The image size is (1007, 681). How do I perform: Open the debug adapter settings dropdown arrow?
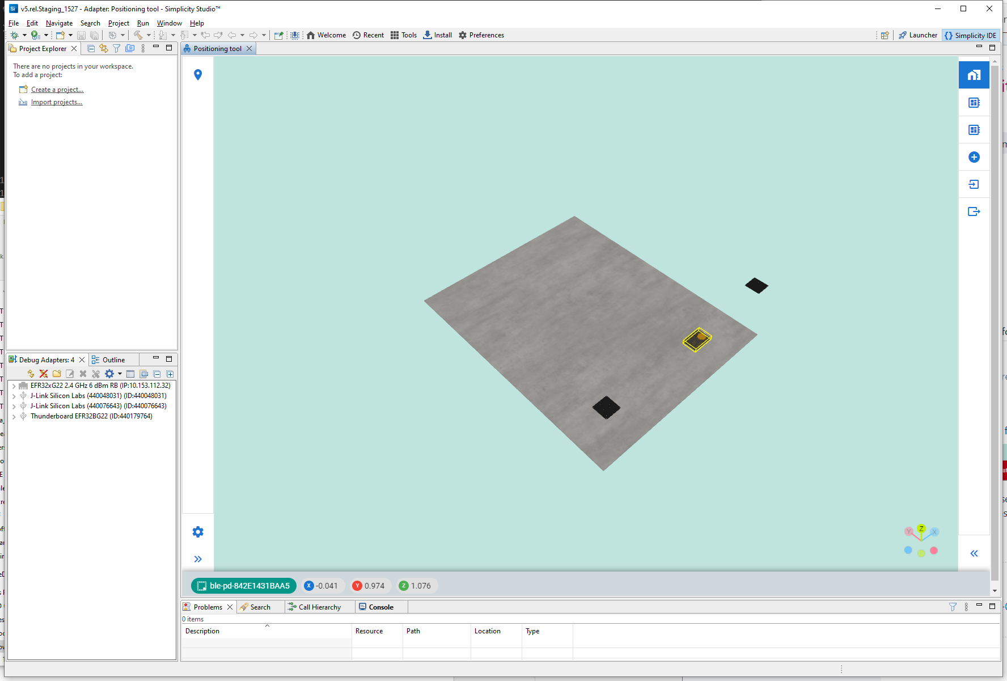point(120,374)
